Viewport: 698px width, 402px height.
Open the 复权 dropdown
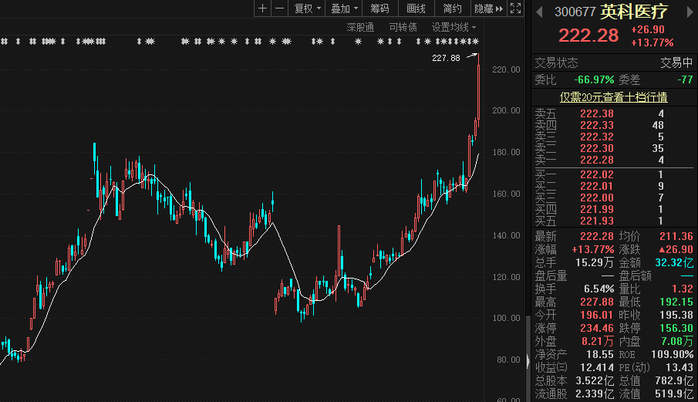click(308, 8)
